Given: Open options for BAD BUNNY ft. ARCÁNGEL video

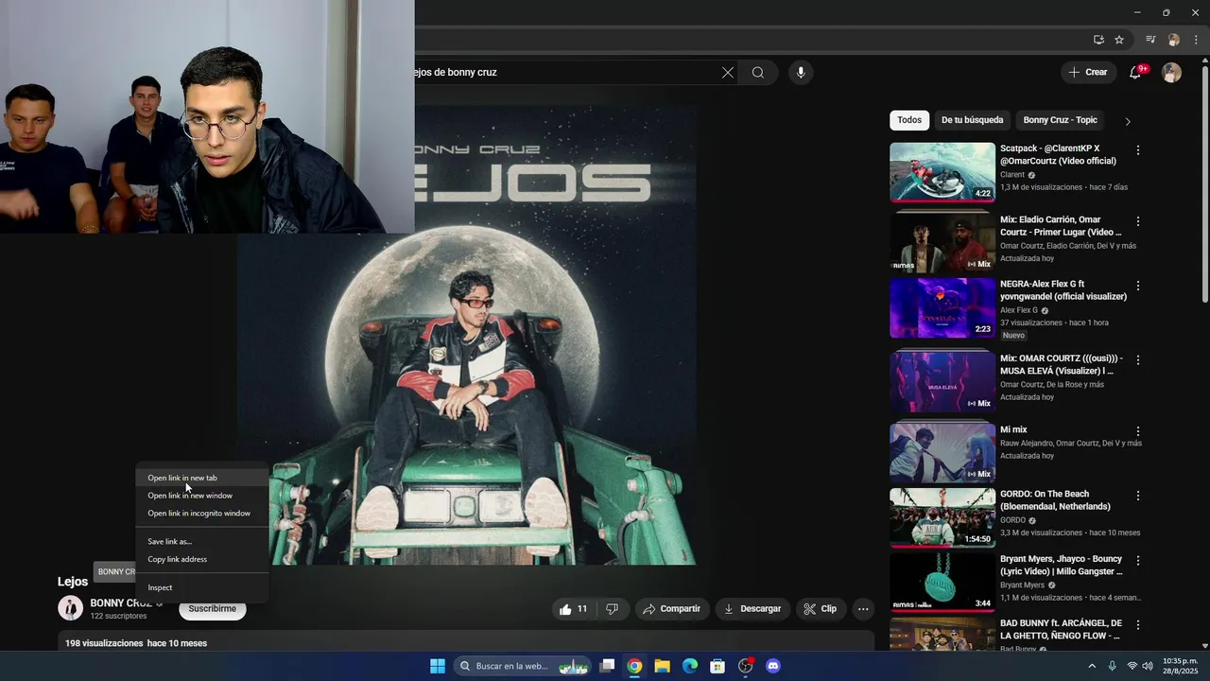Looking at the screenshot, I should pyautogui.click(x=1138, y=625).
